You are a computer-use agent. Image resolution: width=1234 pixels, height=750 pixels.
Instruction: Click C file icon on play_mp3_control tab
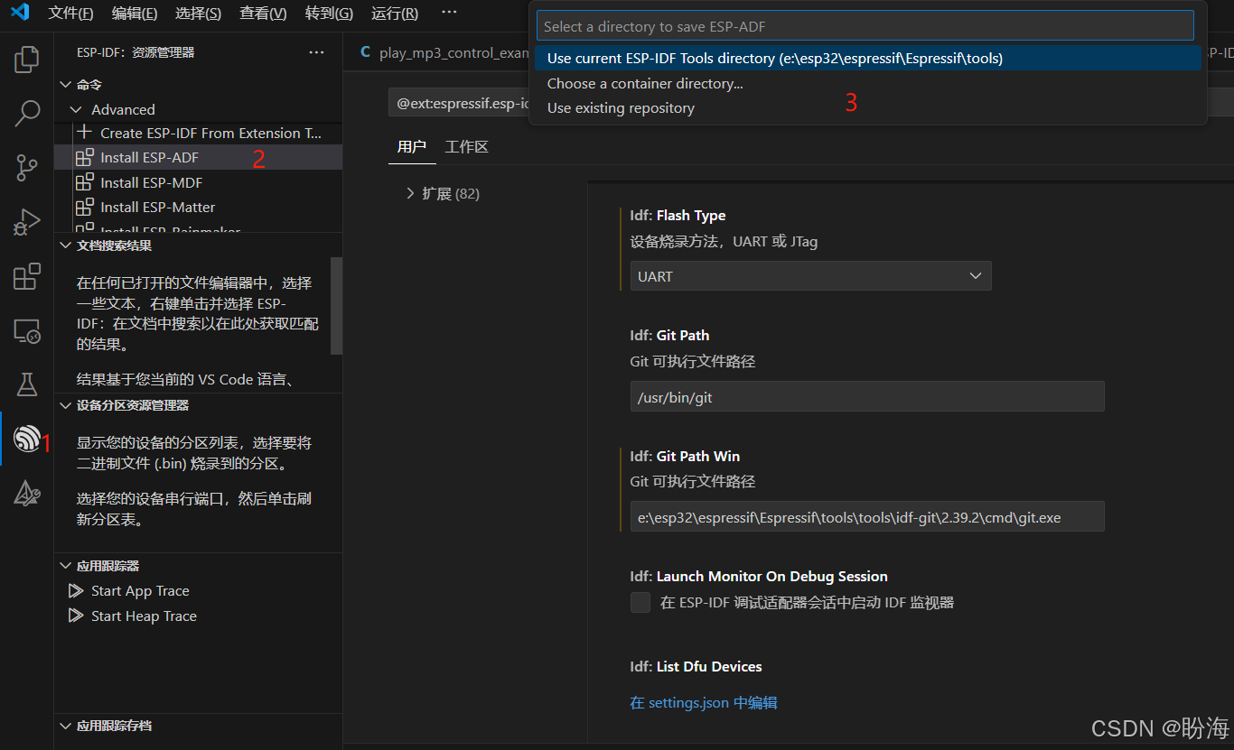point(366,52)
